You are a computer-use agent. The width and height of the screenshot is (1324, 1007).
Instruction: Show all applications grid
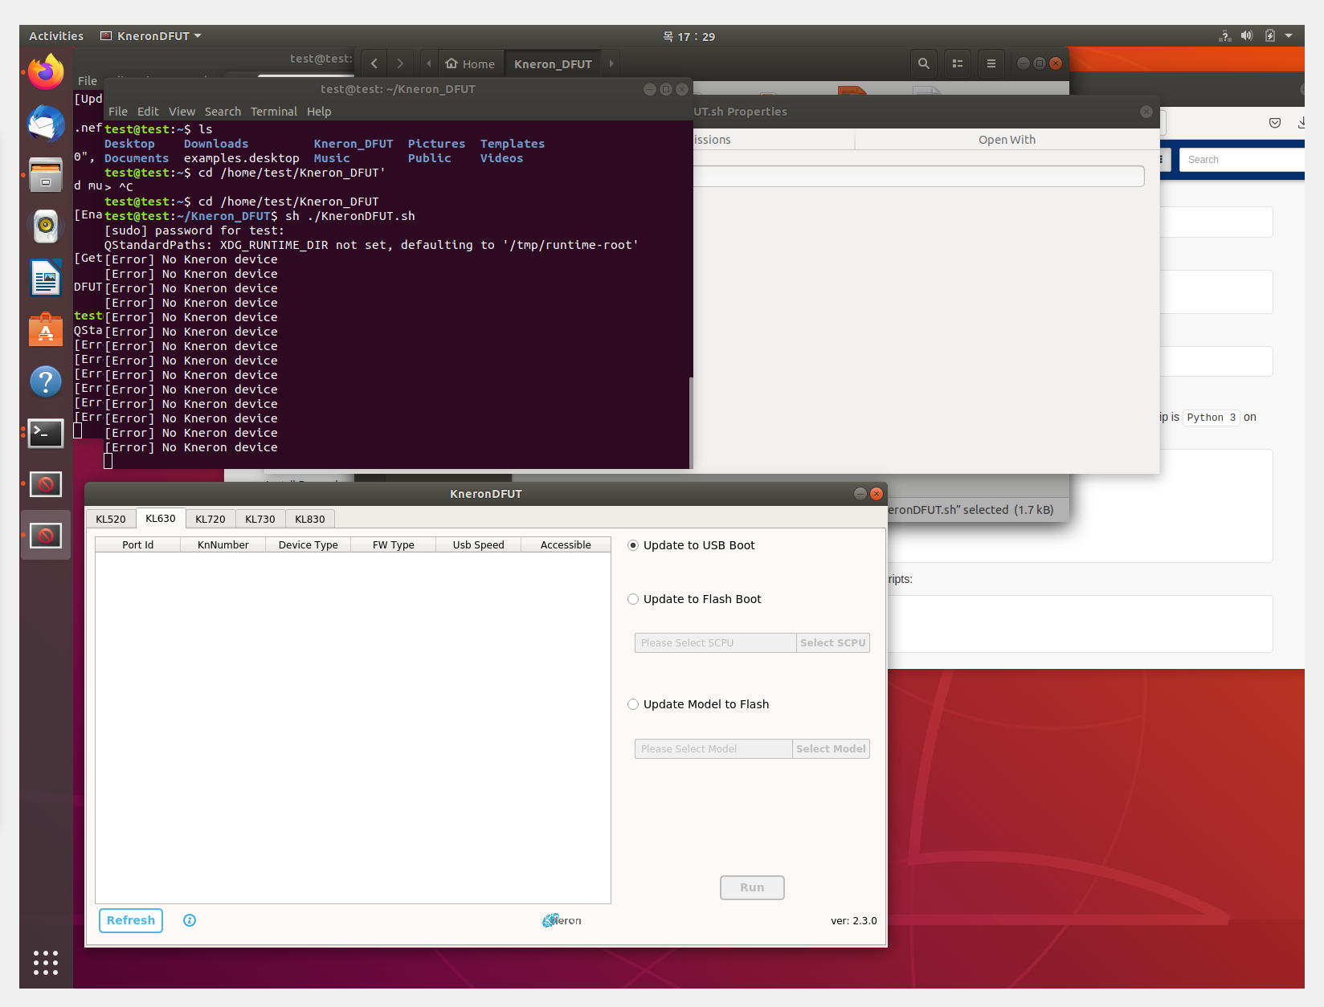[46, 962]
